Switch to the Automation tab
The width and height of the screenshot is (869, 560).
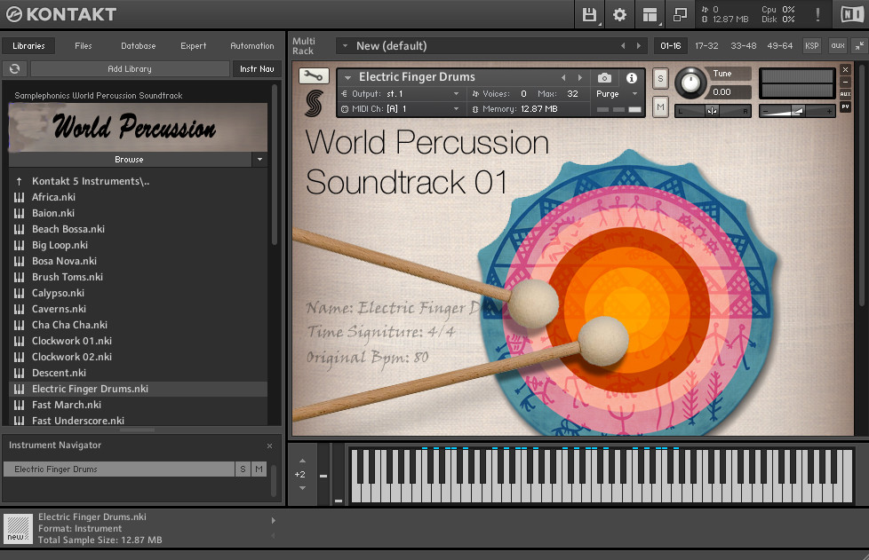click(x=252, y=46)
